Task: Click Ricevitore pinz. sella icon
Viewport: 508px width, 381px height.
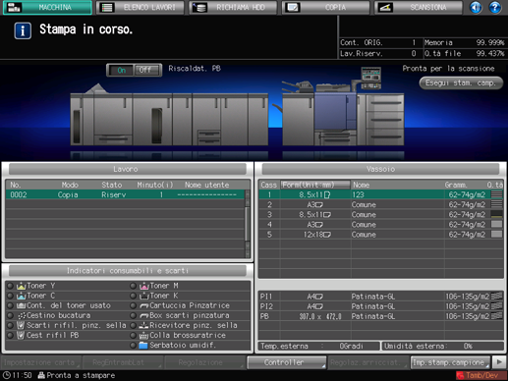Action: point(144,326)
